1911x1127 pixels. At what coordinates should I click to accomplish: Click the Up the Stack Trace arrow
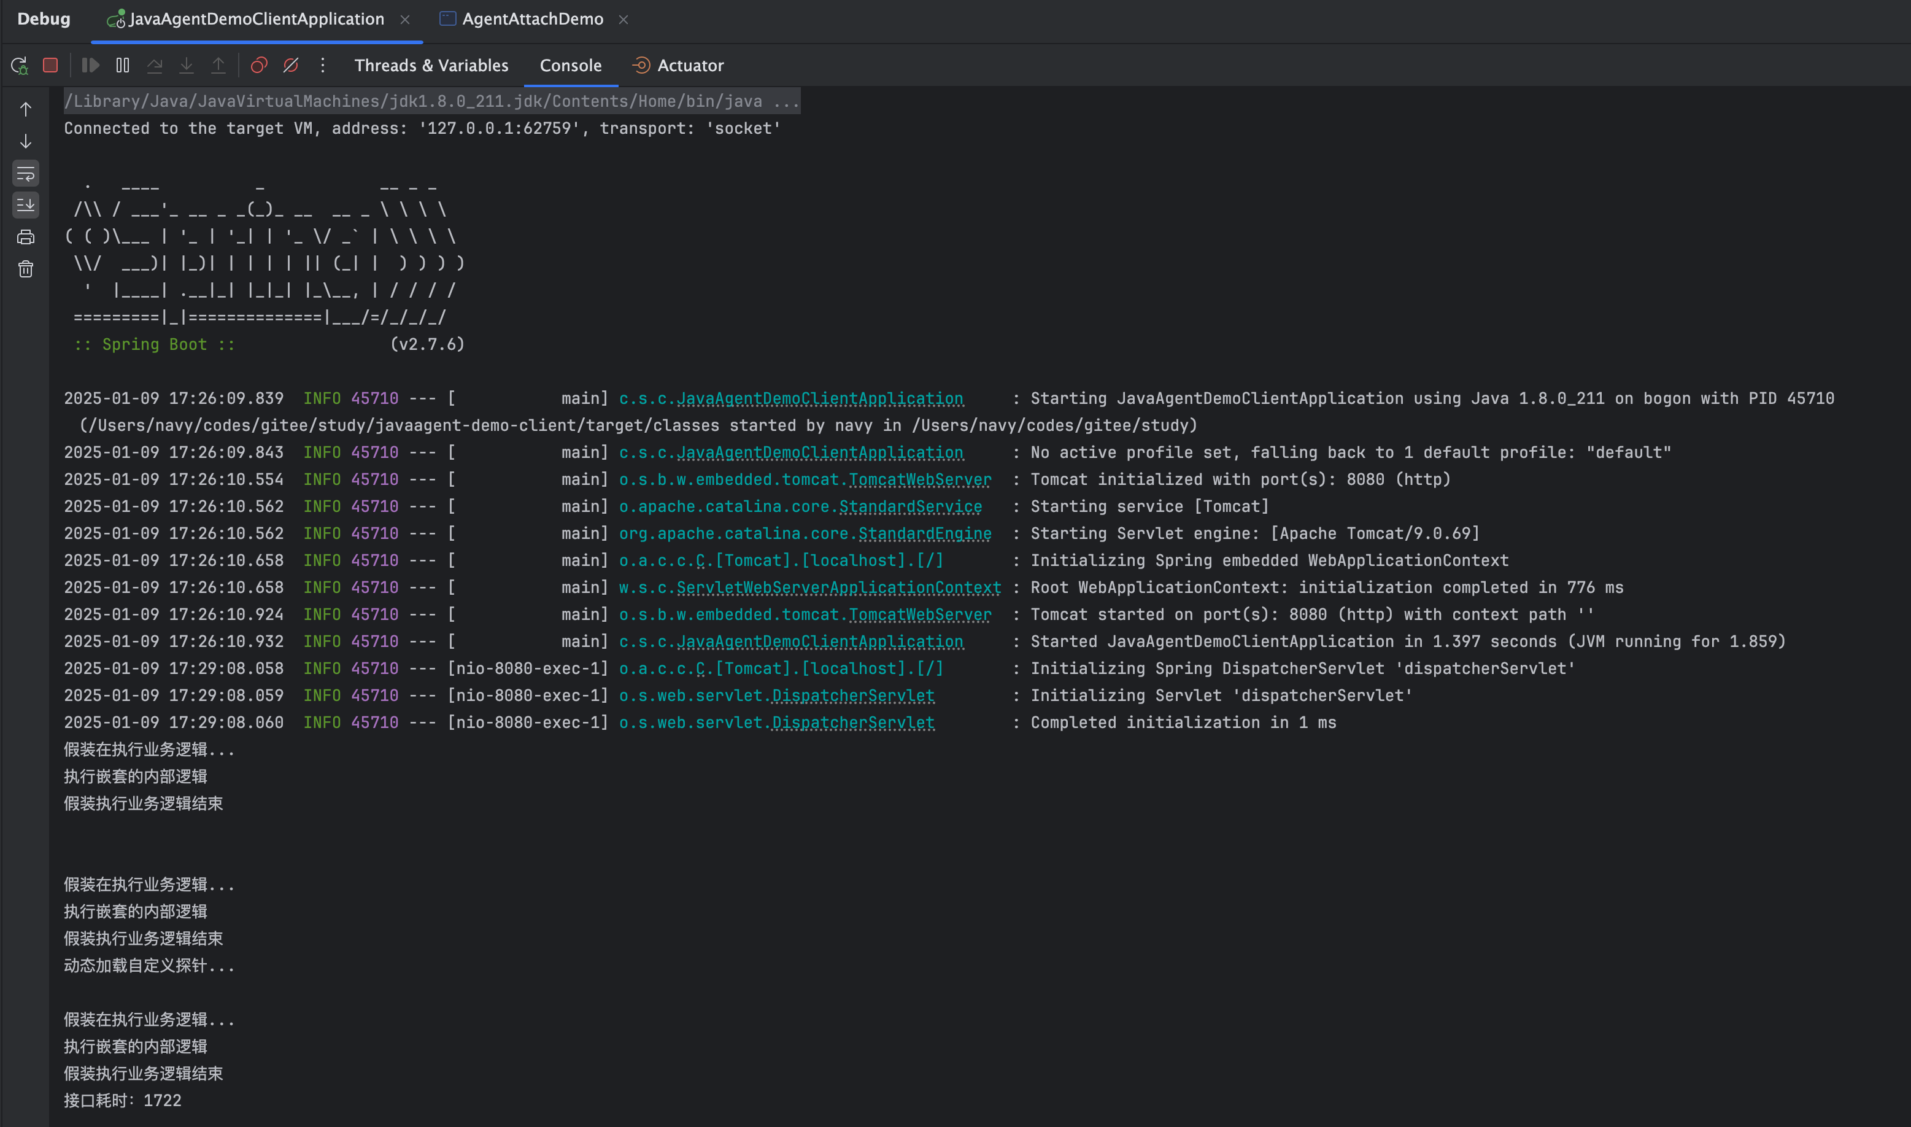(26, 109)
